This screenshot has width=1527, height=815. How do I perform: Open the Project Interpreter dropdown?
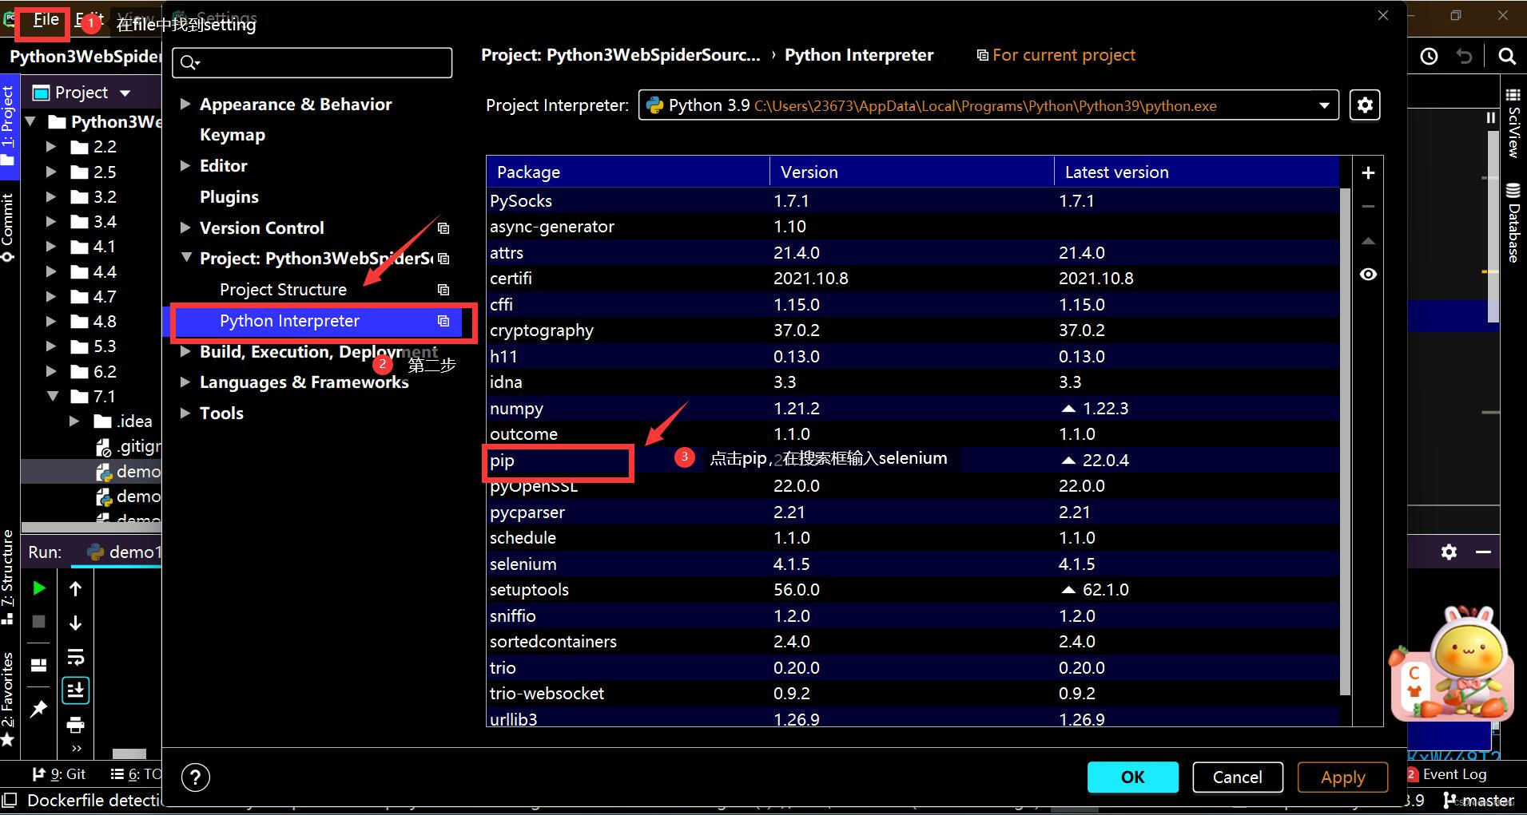coord(1323,105)
